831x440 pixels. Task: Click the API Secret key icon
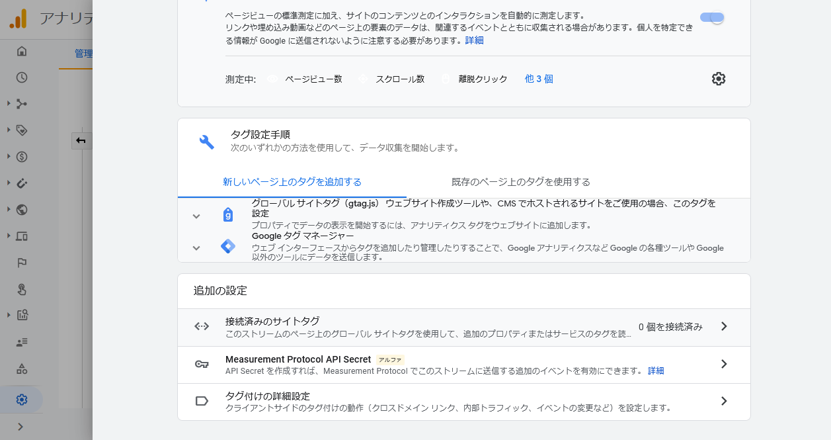coord(202,364)
